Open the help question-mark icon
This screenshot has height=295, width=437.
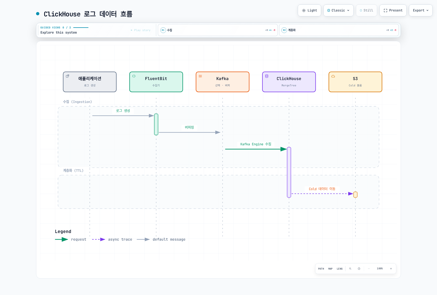pos(359,269)
